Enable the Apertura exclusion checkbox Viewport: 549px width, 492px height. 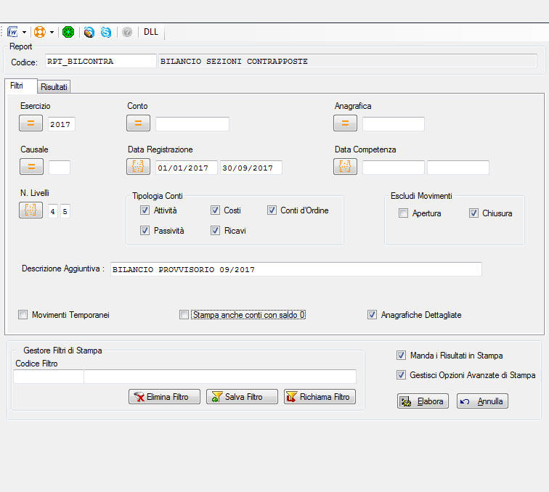[403, 213]
